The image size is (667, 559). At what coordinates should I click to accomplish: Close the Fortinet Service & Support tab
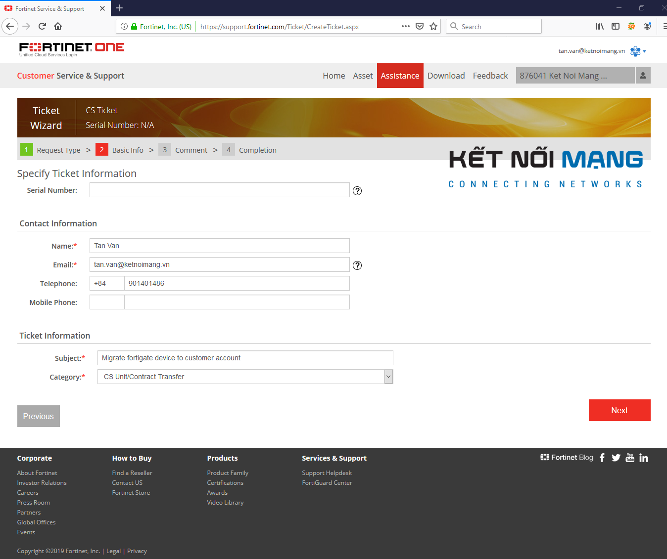pos(102,8)
